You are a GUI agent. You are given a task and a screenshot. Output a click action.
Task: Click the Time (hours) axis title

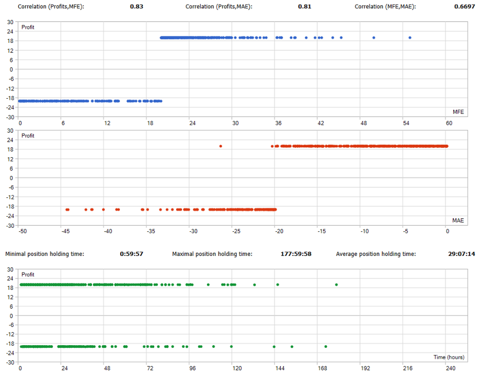pos(449,357)
